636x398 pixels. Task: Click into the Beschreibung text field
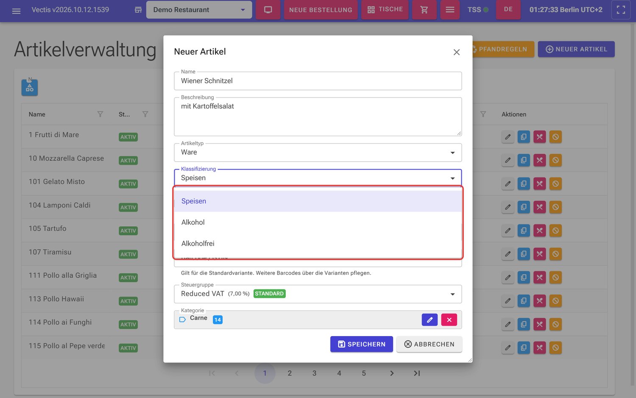tap(318, 117)
